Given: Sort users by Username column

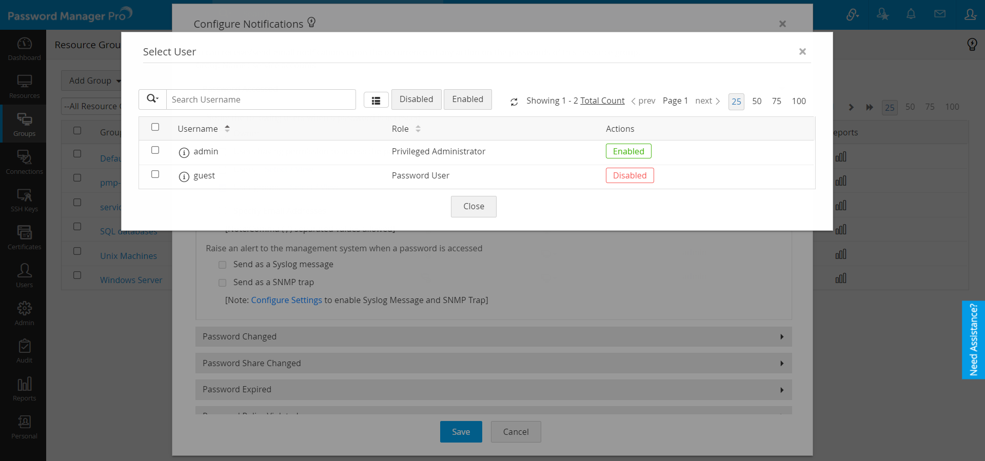Looking at the screenshot, I should click(x=204, y=129).
